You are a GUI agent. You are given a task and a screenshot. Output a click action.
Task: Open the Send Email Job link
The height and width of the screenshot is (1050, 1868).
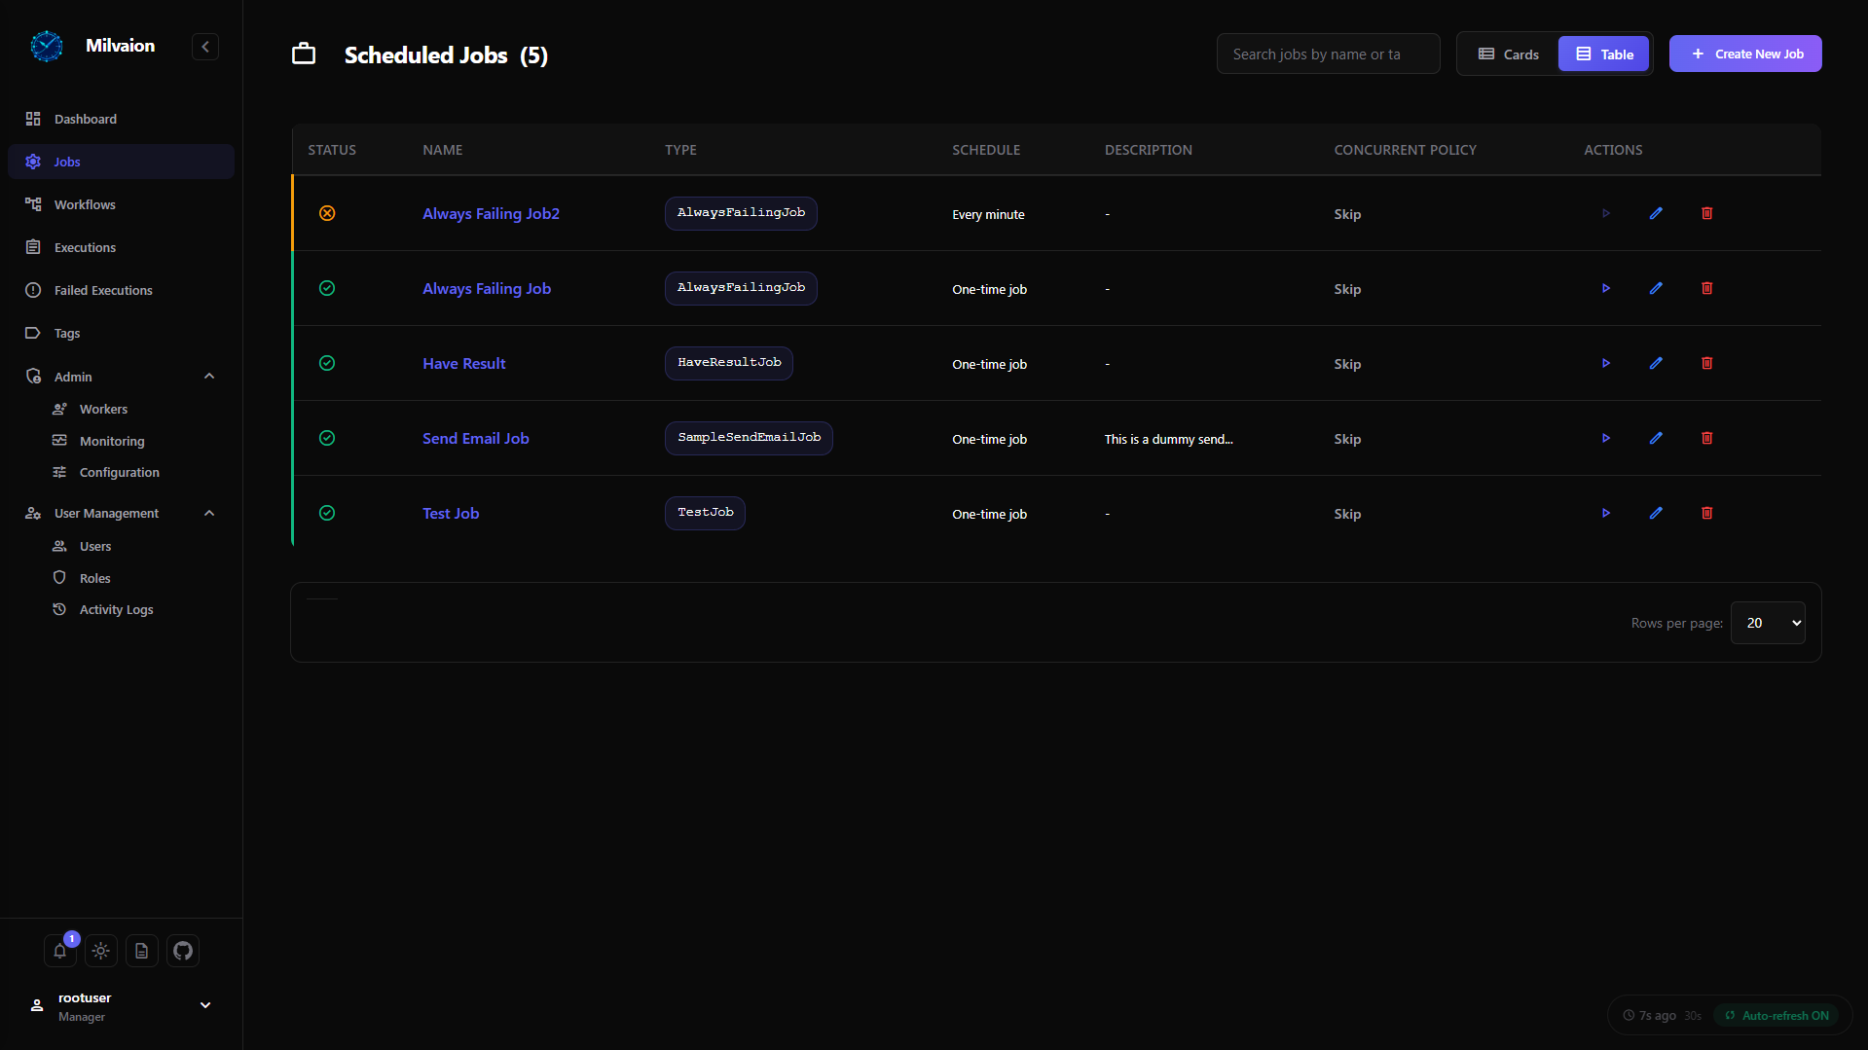475,438
